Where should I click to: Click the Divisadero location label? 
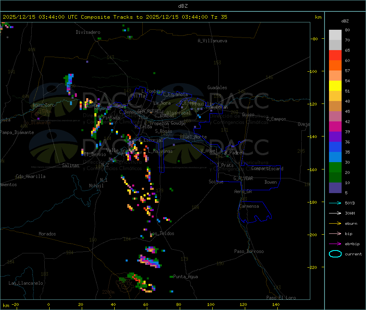[x=88, y=32]
